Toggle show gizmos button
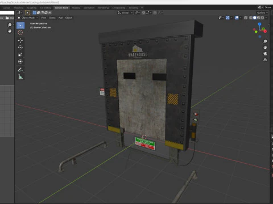273x204 pixels. pyautogui.click(x=227, y=18)
